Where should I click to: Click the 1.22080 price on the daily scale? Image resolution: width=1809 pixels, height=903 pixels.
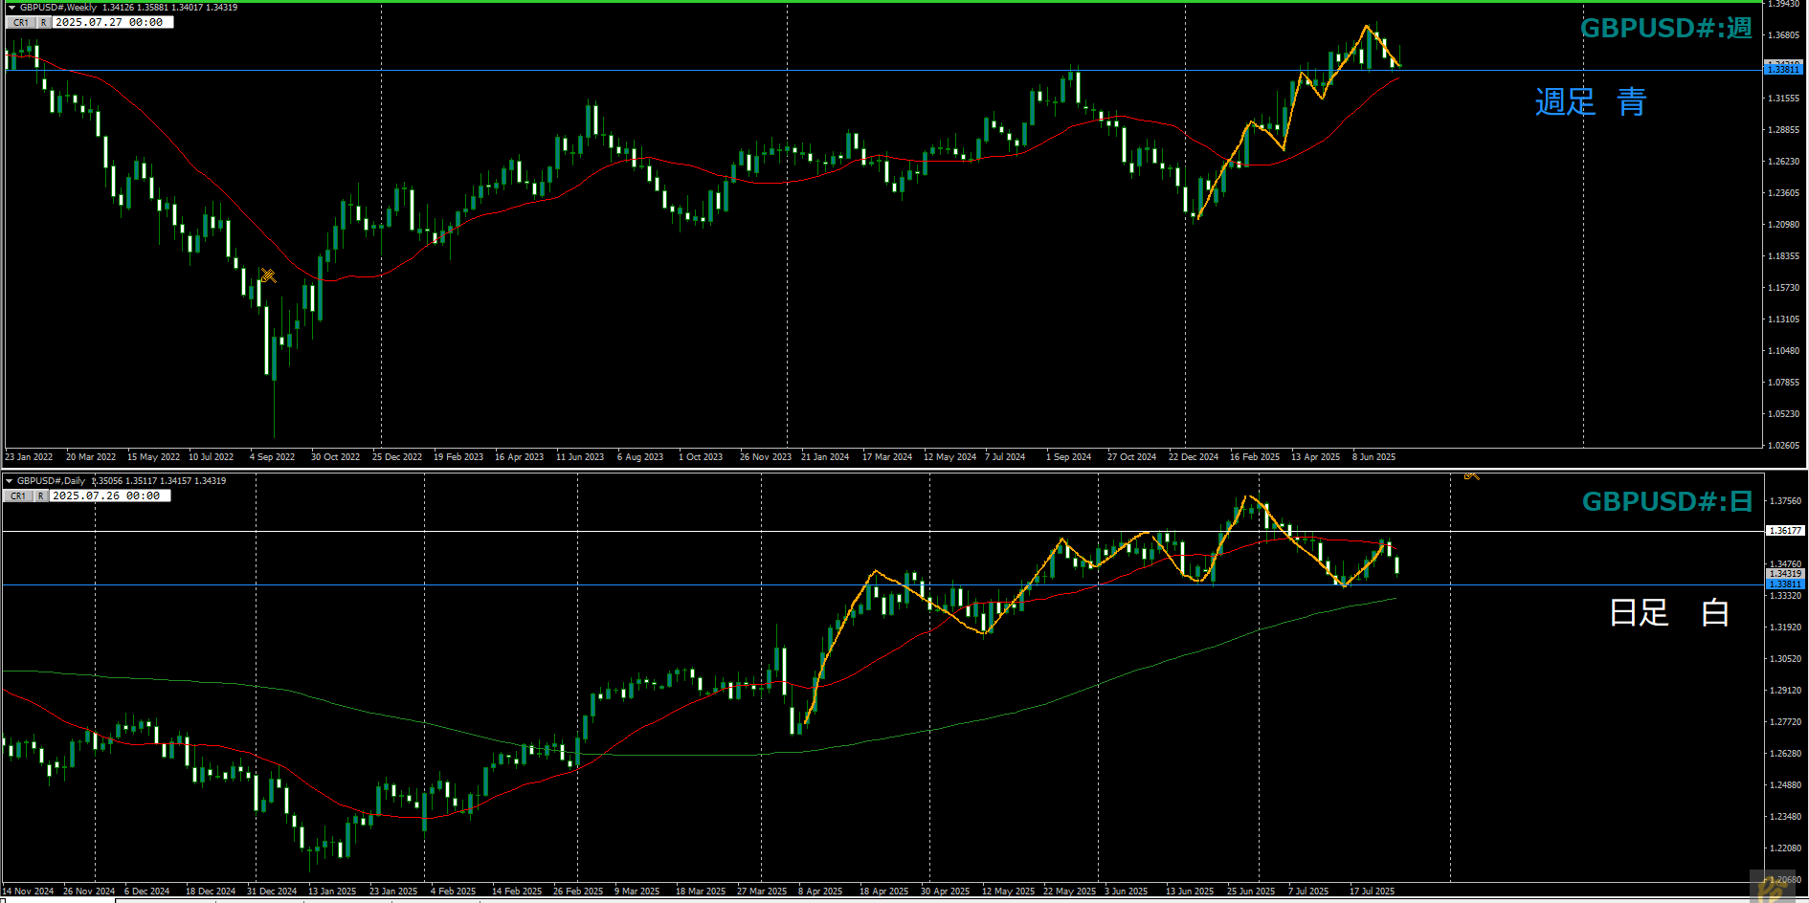point(1785,848)
